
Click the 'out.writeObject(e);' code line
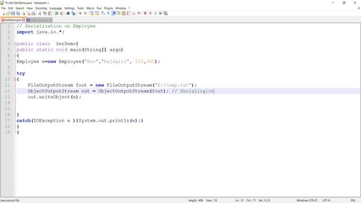(x=55, y=97)
